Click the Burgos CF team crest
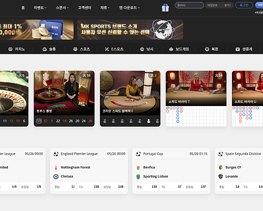 [x=220, y=167]
